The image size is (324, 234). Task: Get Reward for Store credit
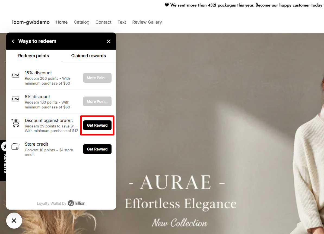(97, 149)
